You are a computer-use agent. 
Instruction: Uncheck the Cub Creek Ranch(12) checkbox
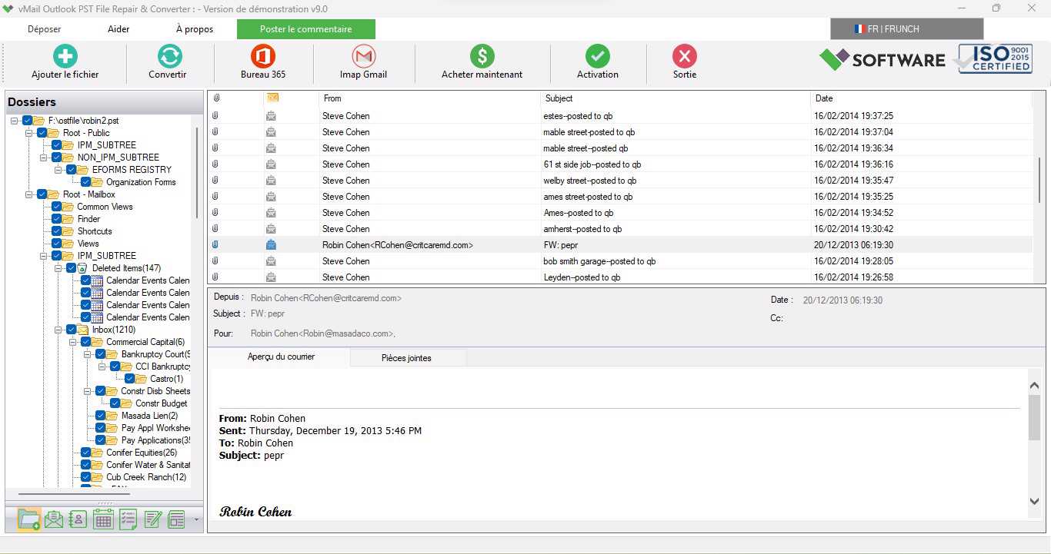tap(86, 477)
